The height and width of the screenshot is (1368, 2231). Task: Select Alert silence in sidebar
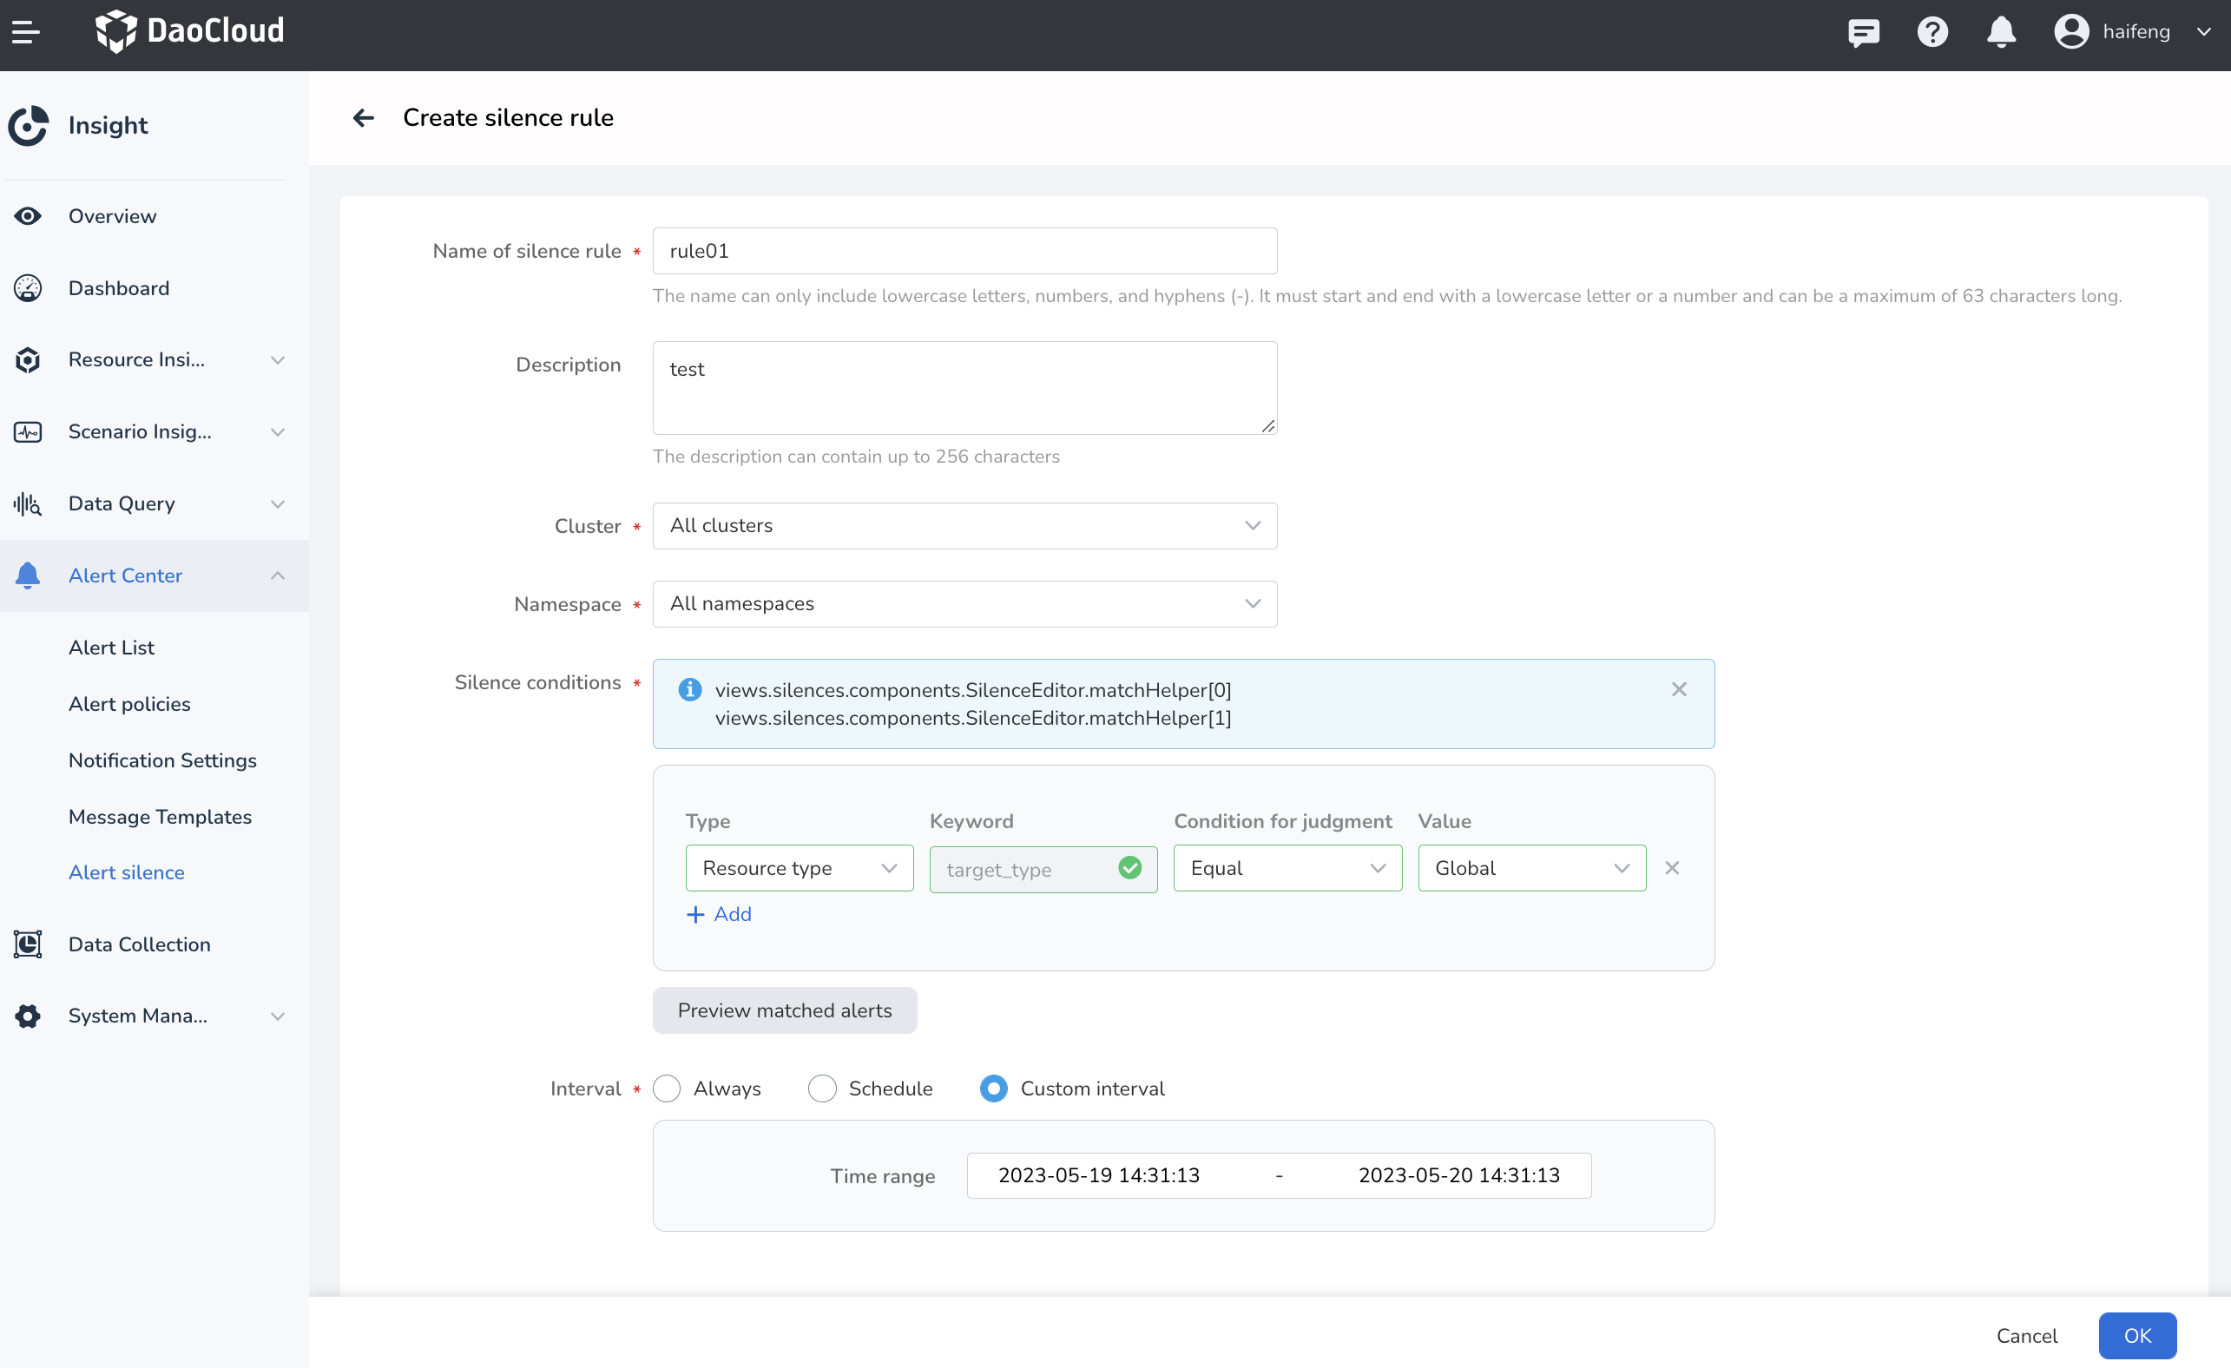[127, 872]
